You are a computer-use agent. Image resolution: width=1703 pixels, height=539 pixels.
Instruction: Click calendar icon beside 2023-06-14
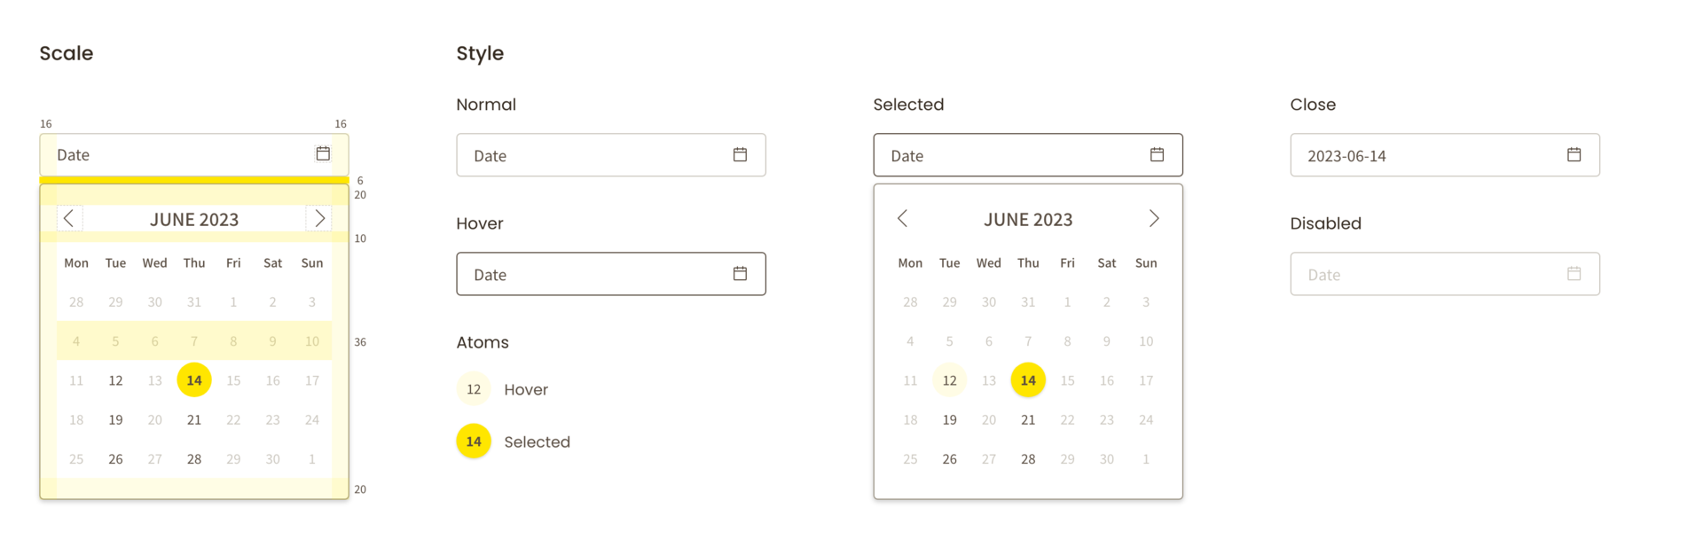(x=1574, y=154)
